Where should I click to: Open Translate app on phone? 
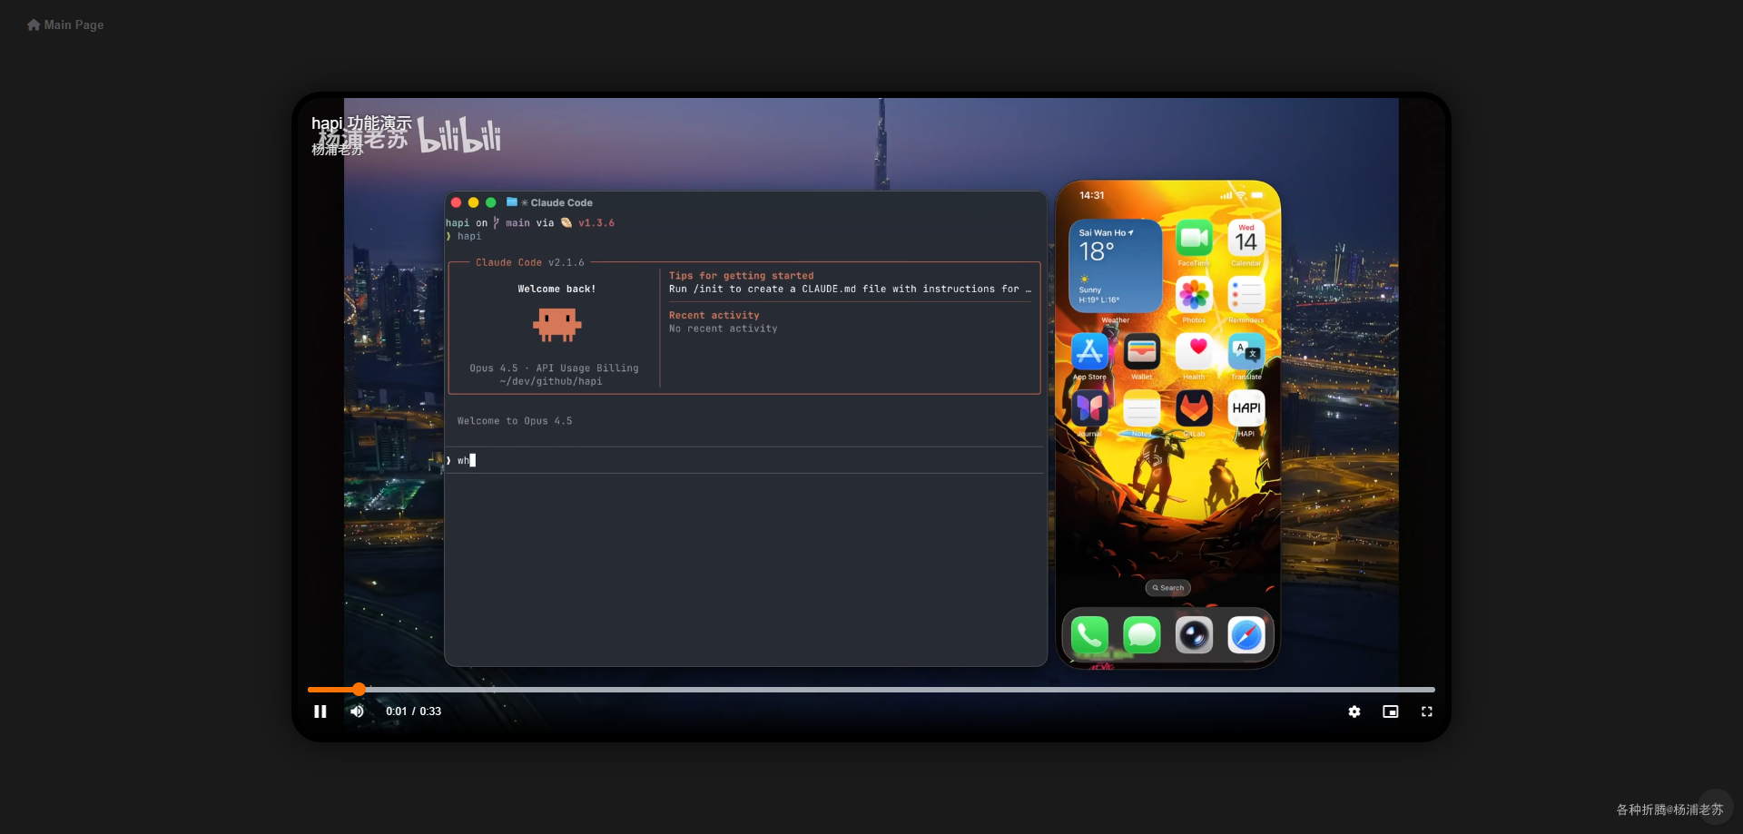point(1246,352)
